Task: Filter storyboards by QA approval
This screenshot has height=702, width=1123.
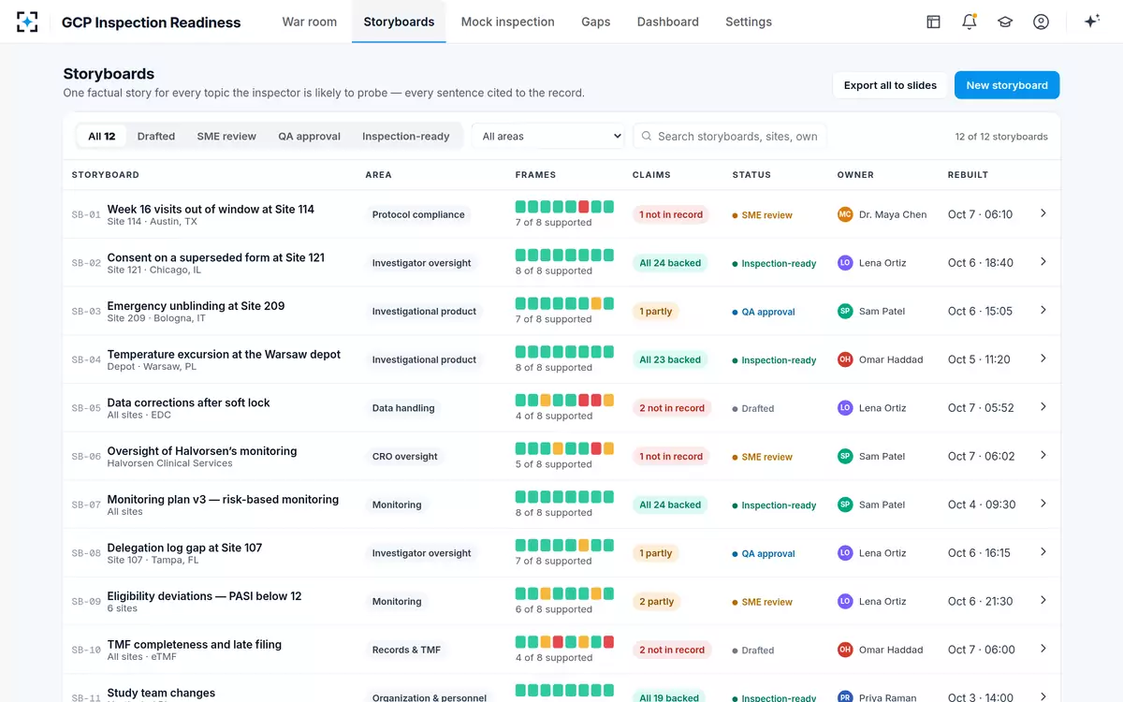Action: (309, 136)
